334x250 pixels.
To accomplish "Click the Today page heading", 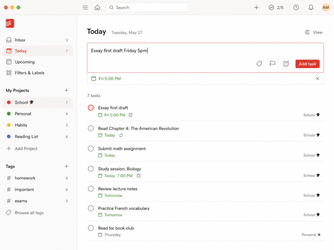I will point(97,32).
